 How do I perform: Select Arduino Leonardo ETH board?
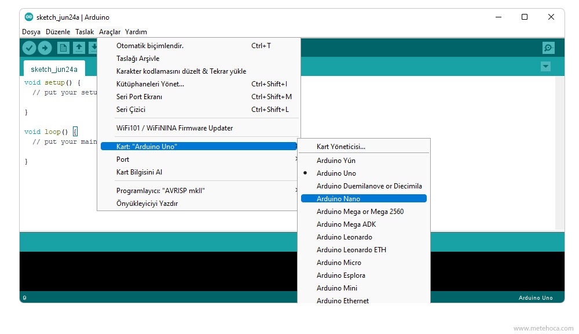[364, 250]
